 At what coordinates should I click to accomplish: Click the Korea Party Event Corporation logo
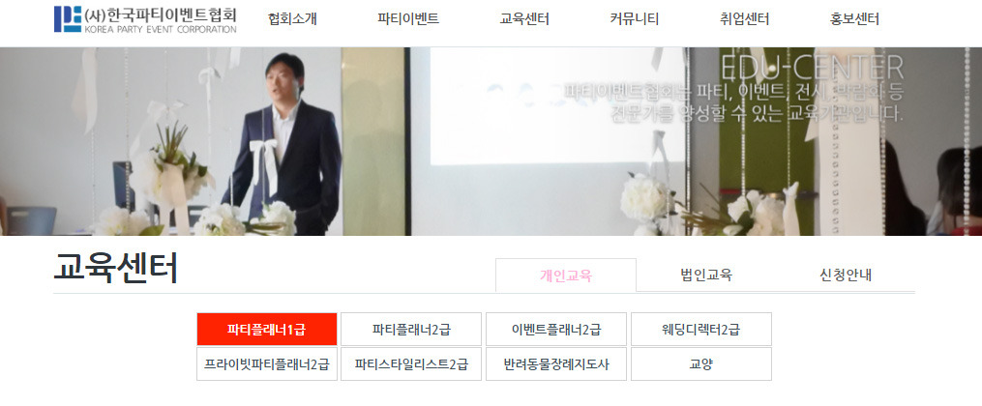(x=145, y=19)
